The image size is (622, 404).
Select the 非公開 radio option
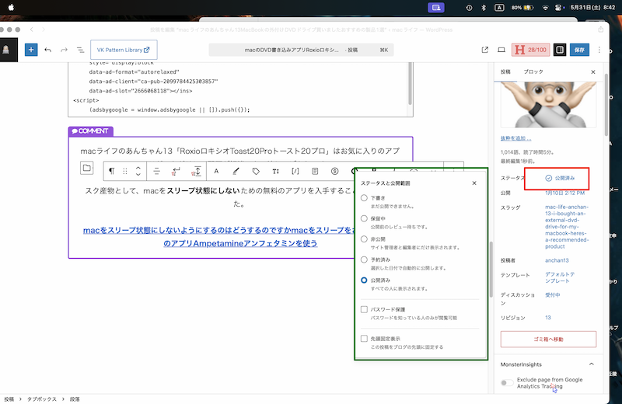364,239
